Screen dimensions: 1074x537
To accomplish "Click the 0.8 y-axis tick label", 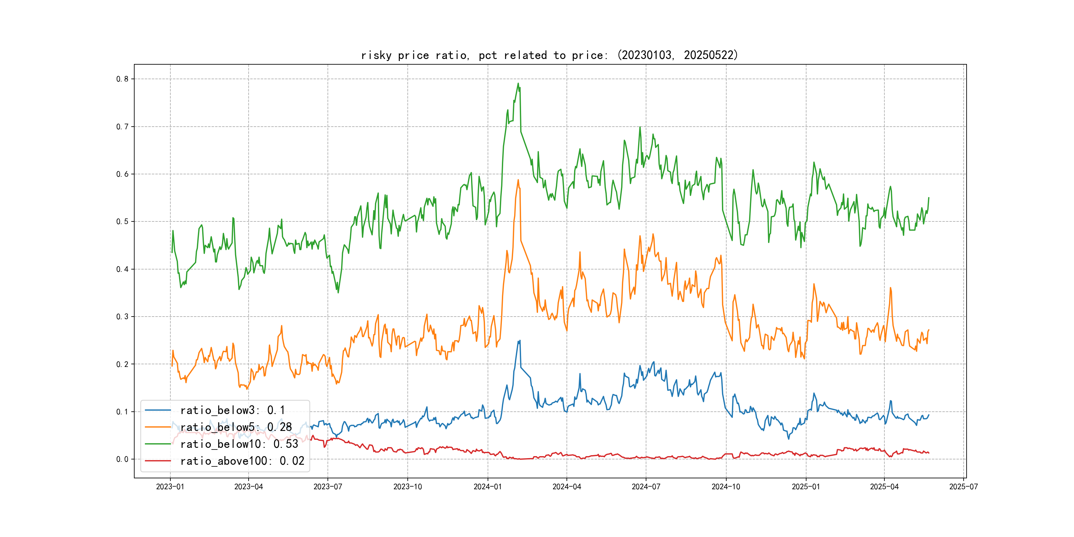I will coord(122,79).
